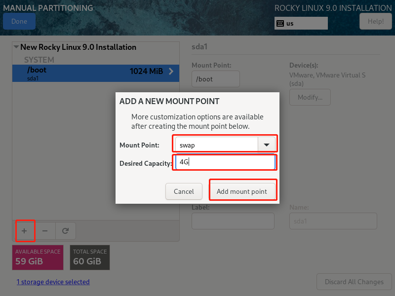395x296 pixels.
Task: Click the keyboard layout us indicator
Action: tap(301, 23)
